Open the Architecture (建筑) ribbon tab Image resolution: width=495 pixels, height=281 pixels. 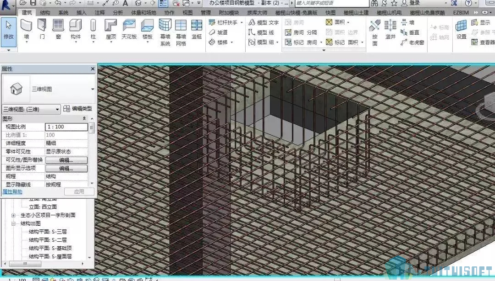[27, 13]
